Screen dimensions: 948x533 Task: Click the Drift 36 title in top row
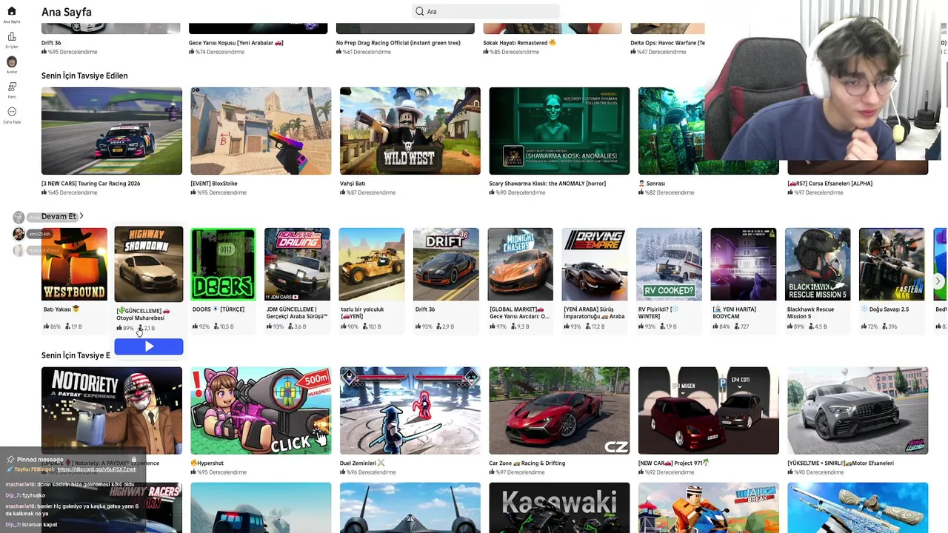point(51,43)
